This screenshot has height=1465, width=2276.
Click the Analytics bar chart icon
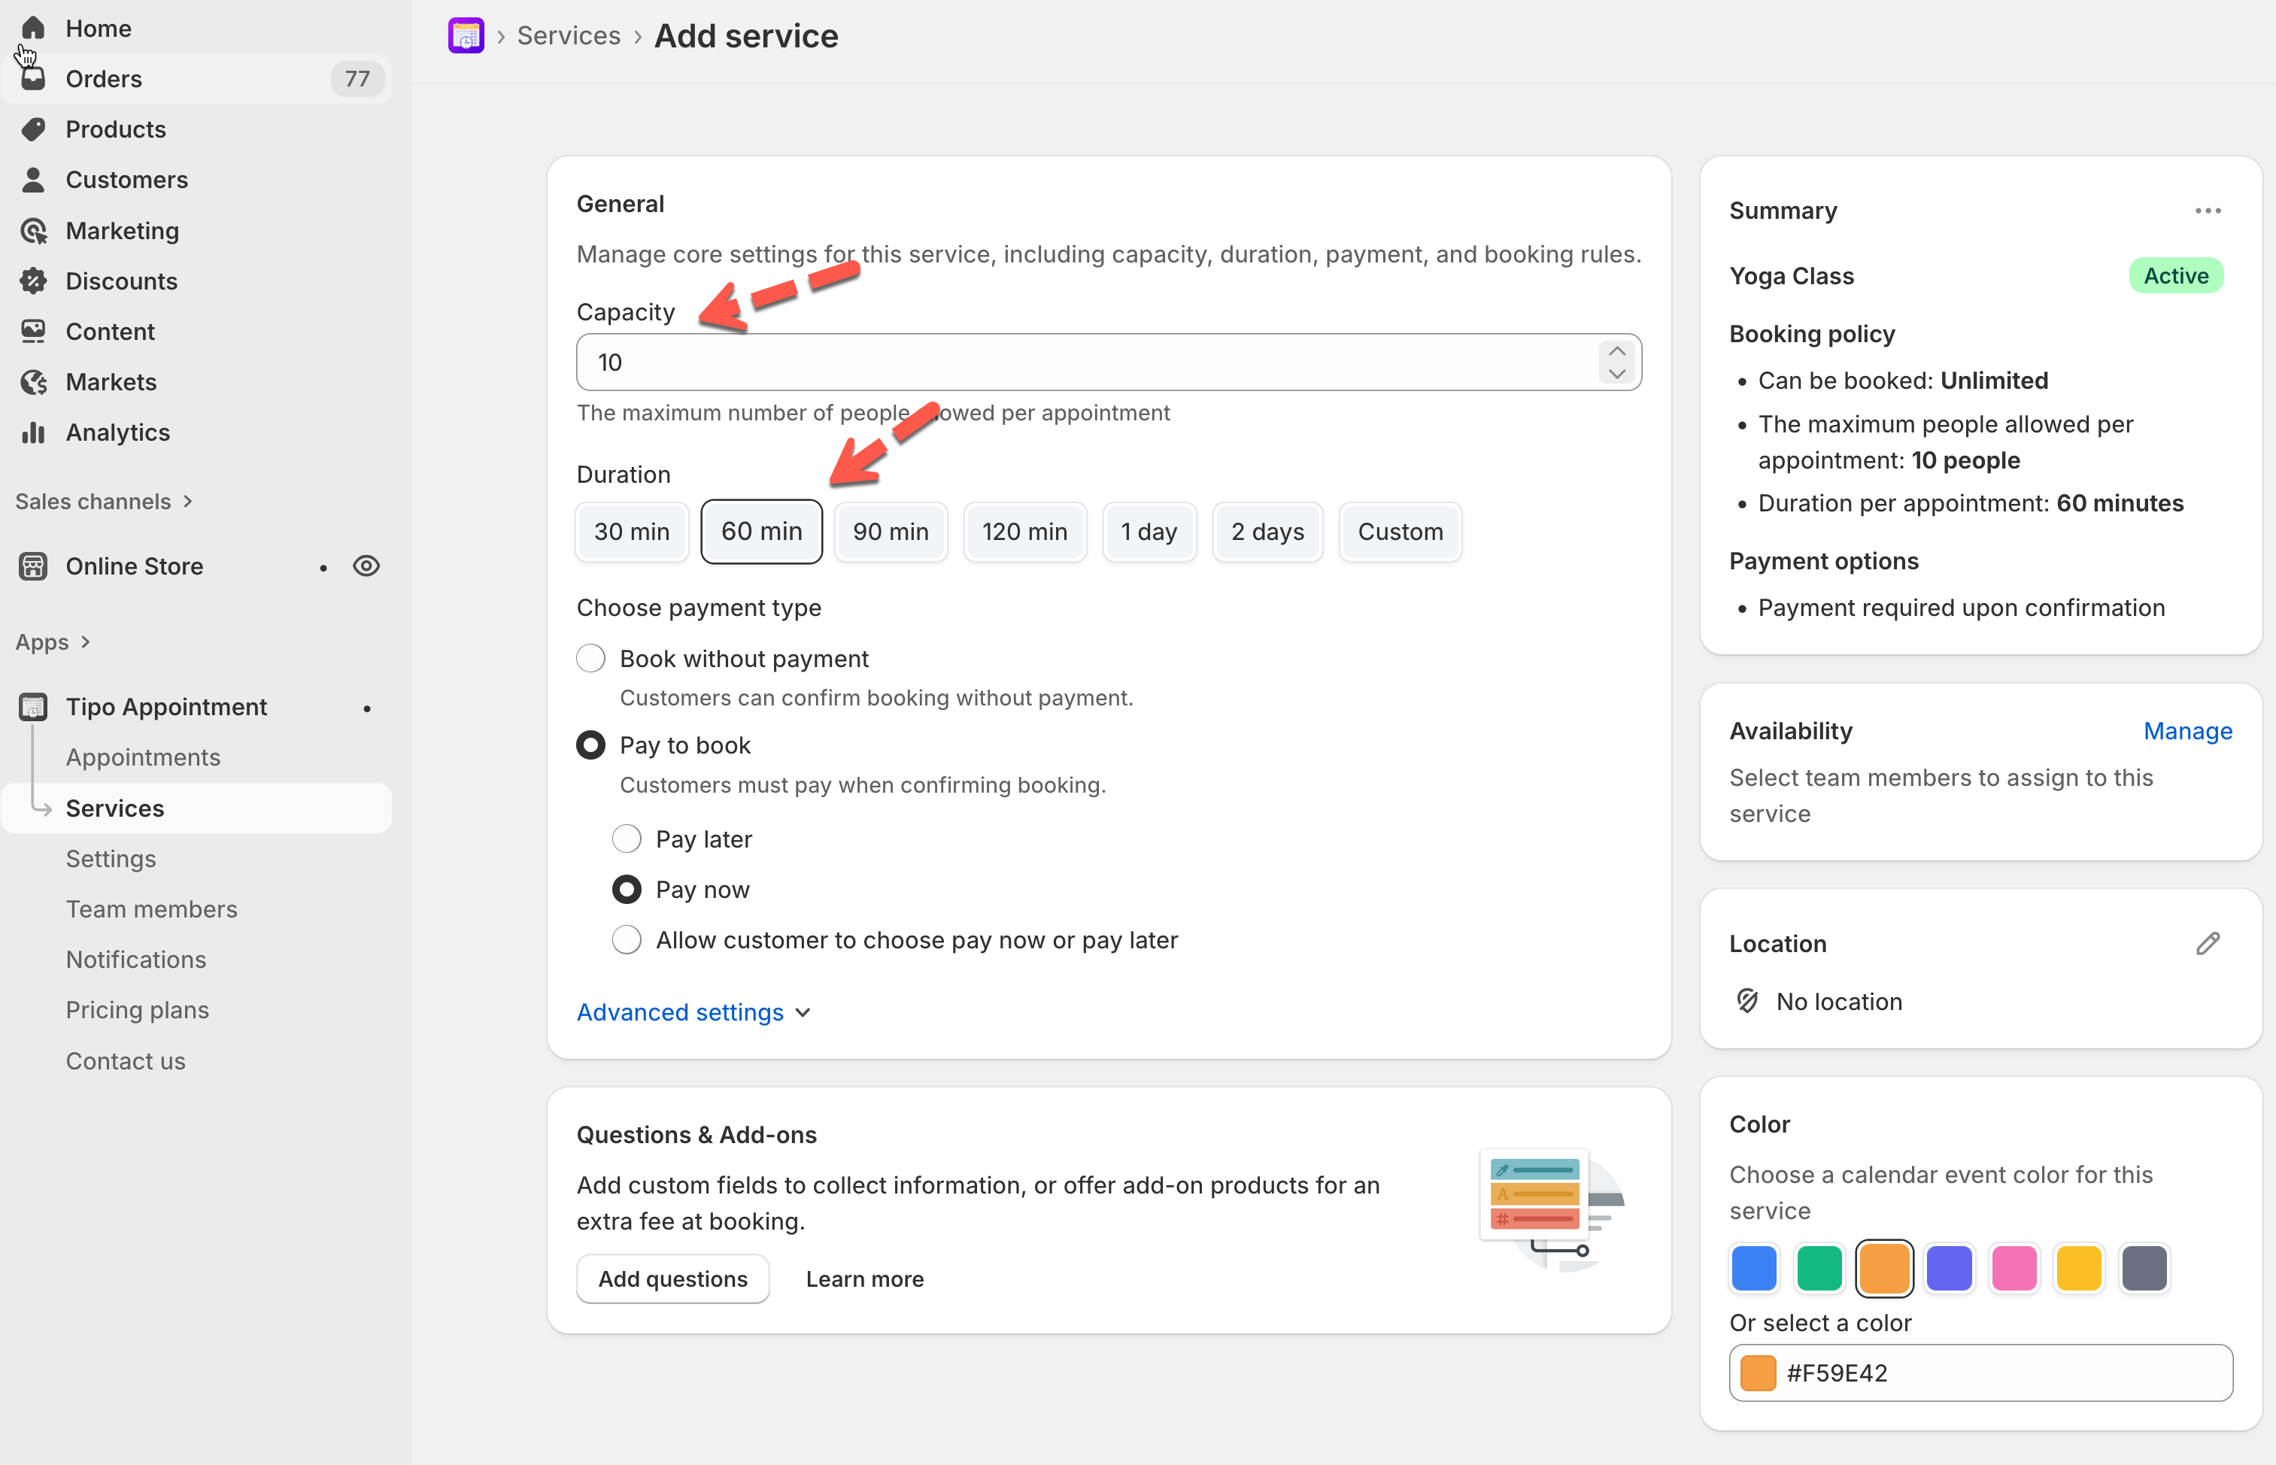(33, 432)
